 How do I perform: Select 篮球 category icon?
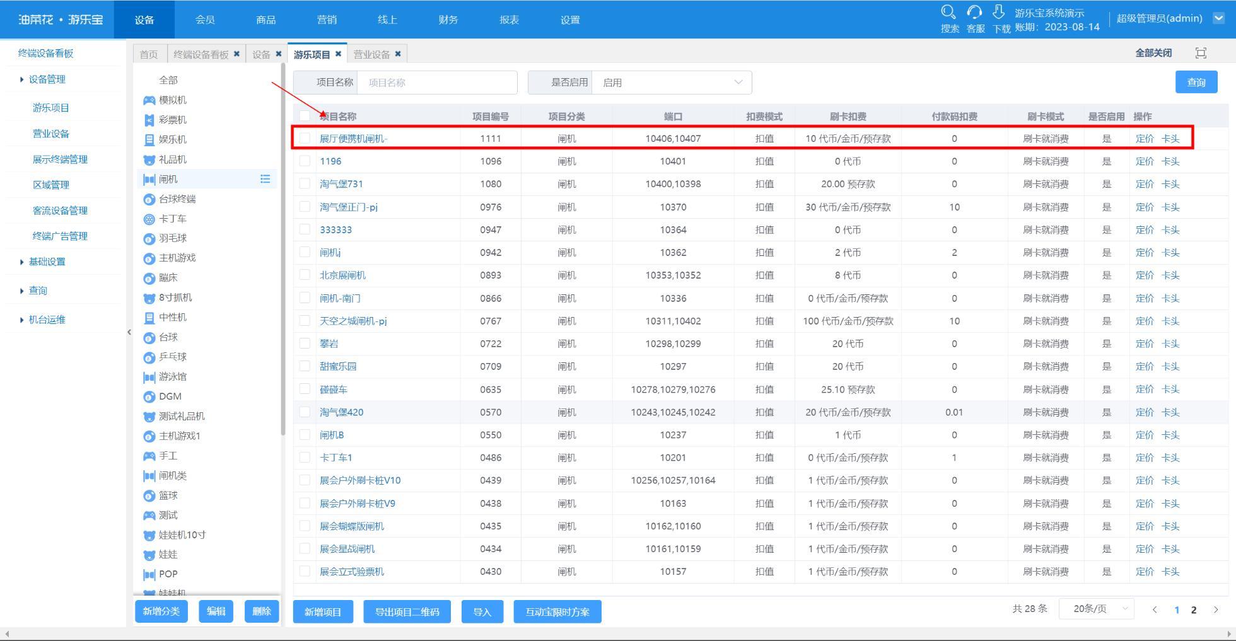pyautogui.click(x=149, y=496)
